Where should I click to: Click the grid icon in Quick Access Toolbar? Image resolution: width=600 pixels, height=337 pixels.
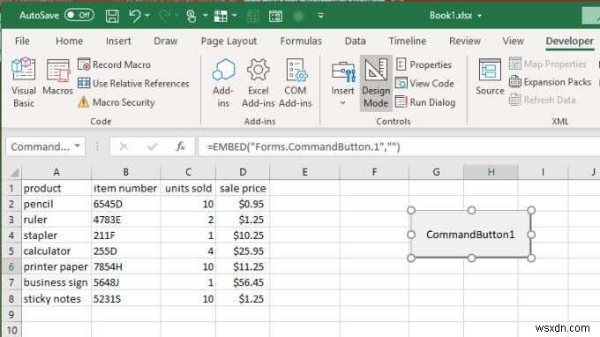(221, 16)
